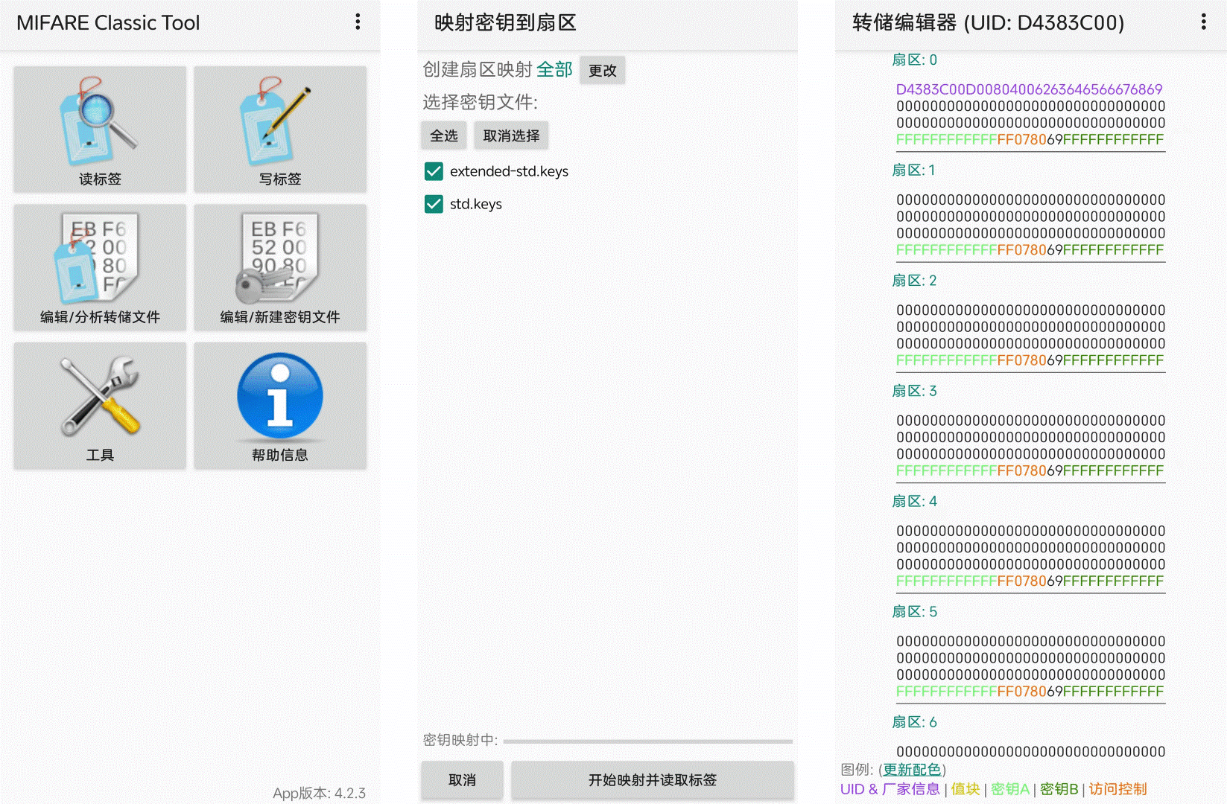Click the 密钥A legend label
Image resolution: width=1227 pixels, height=804 pixels.
coord(1009,789)
